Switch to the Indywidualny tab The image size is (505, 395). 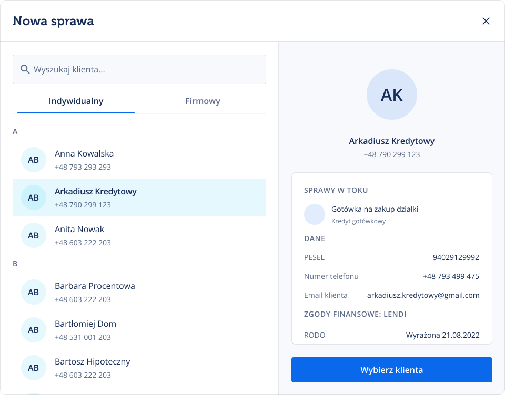(x=76, y=101)
